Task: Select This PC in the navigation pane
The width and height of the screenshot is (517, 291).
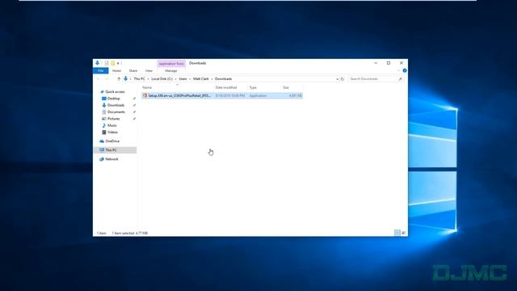Action: point(115,150)
